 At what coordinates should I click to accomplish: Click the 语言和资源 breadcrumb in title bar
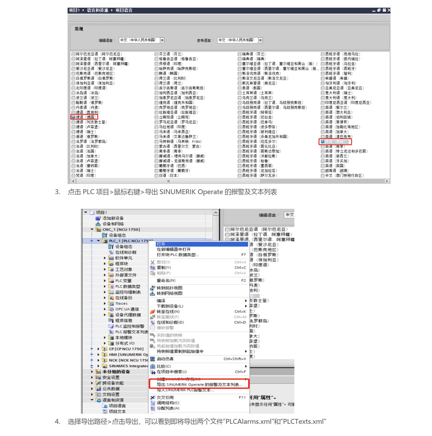(98, 10)
